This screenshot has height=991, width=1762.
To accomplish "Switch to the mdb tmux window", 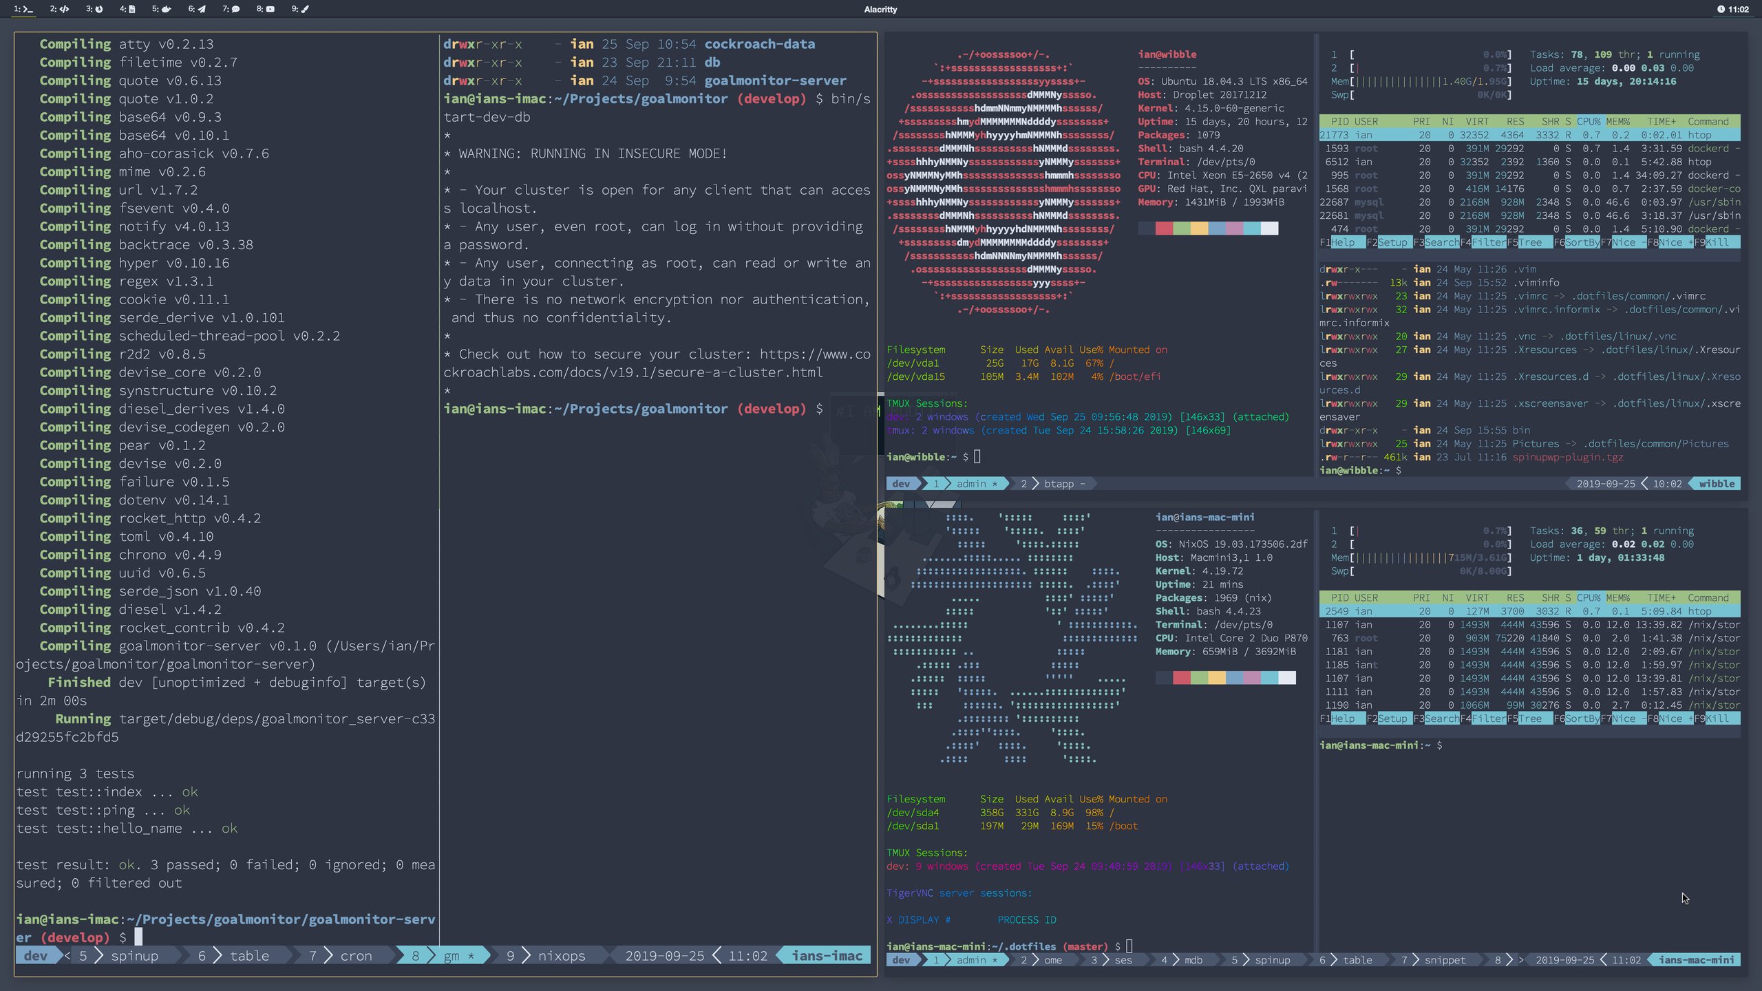I will click(1193, 960).
